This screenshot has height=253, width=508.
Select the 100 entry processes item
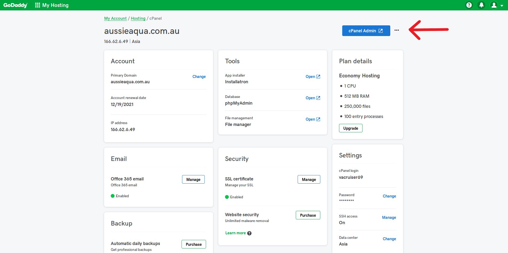[x=364, y=116]
